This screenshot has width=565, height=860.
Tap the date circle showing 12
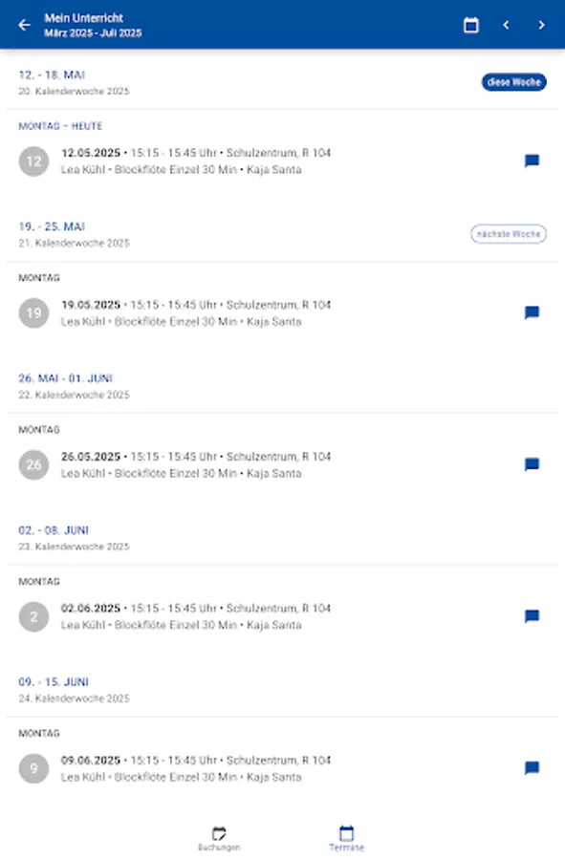click(34, 161)
